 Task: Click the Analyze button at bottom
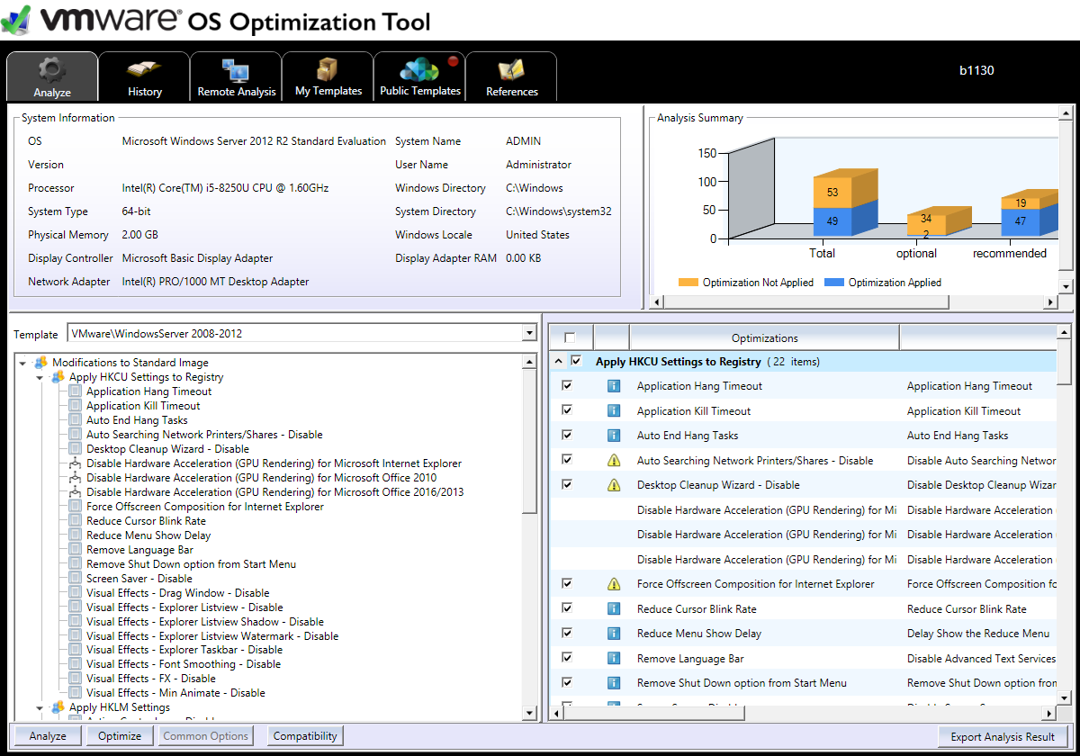coord(48,736)
